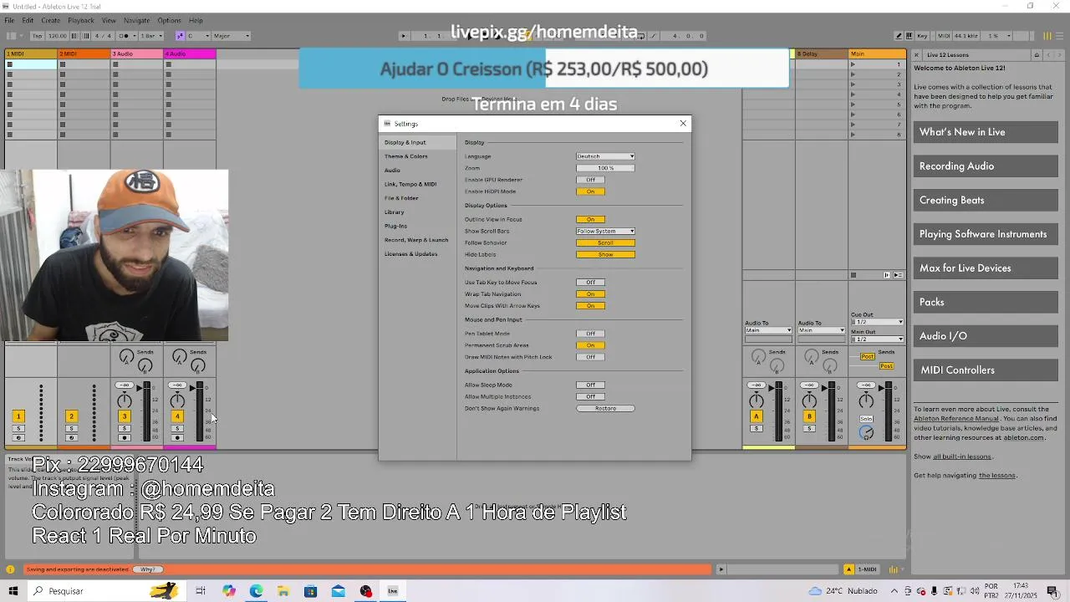Switch to Arrangement view selector icon
The image size is (1070, 602).
[x=1060, y=36]
